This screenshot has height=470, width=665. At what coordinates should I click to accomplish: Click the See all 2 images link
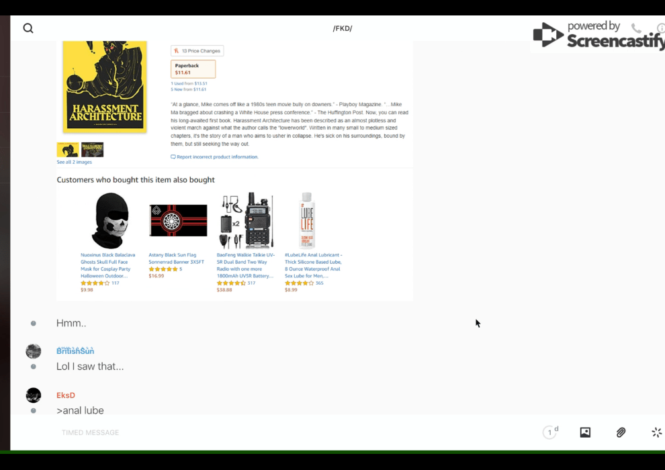[x=74, y=162]
